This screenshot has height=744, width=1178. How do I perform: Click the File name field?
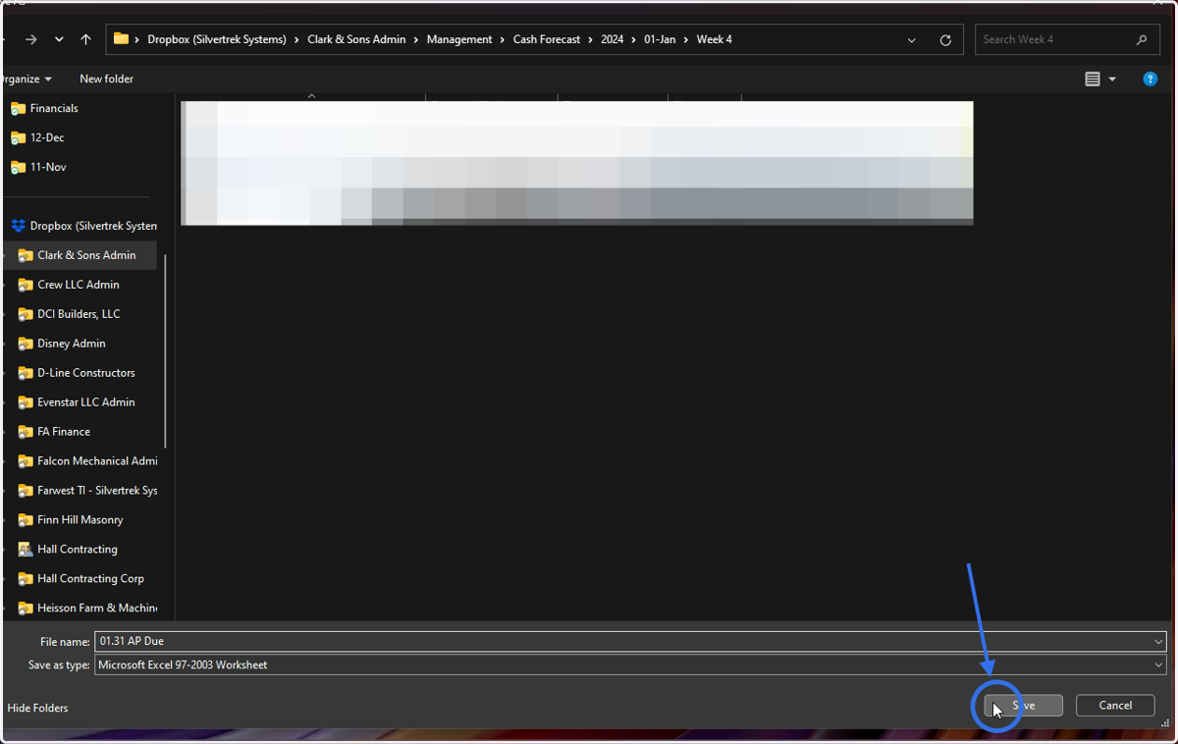(x=630, y=641)
